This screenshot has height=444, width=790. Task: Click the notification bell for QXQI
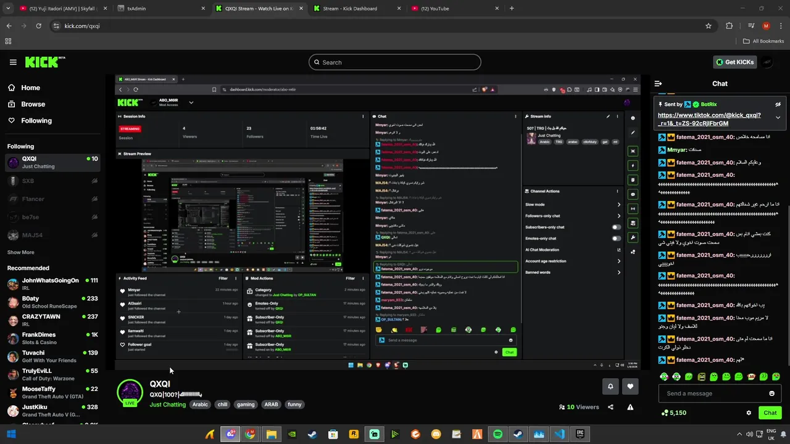point(610,386)
